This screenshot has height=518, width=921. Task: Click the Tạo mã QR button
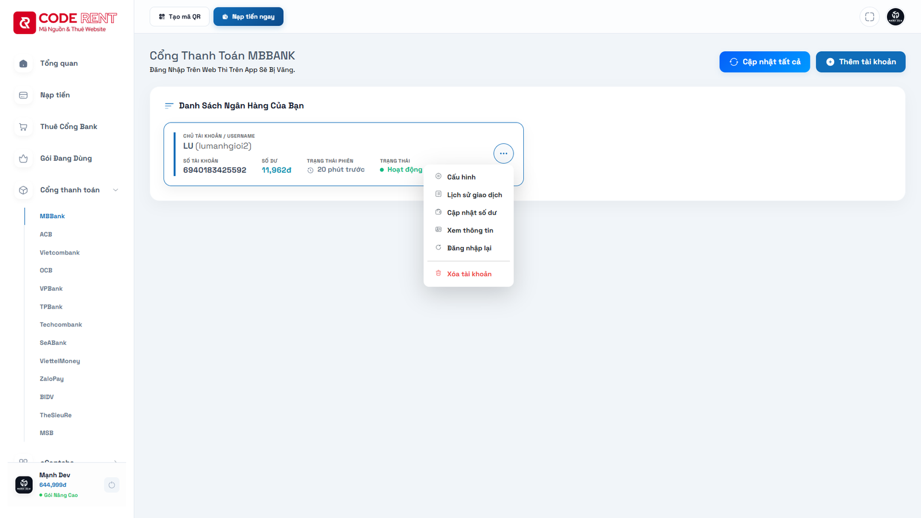point(179,17)
